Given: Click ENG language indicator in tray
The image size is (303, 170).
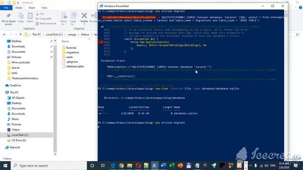Looking at the screenshot, I should tap(273, 166).
